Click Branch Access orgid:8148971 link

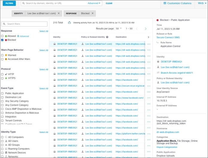177,73
